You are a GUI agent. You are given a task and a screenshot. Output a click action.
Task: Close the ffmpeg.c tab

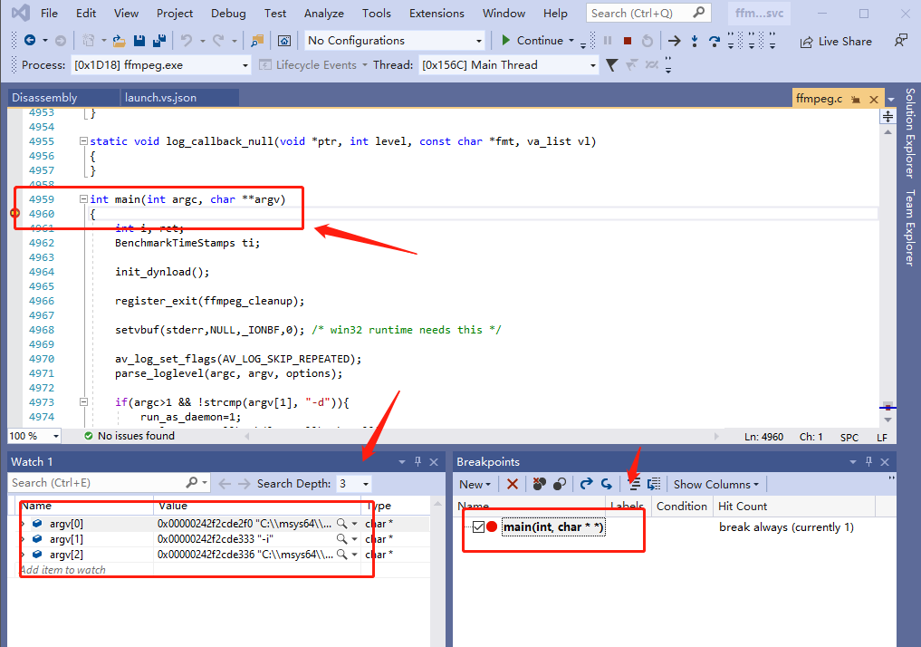point(873,100)
